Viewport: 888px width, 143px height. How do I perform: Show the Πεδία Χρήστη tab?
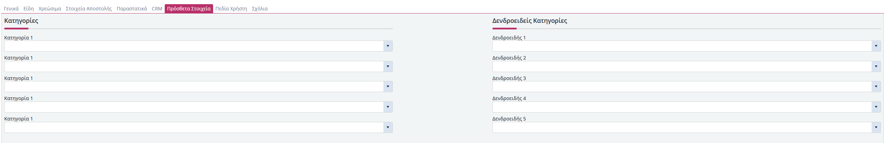[x=231, y=9]
